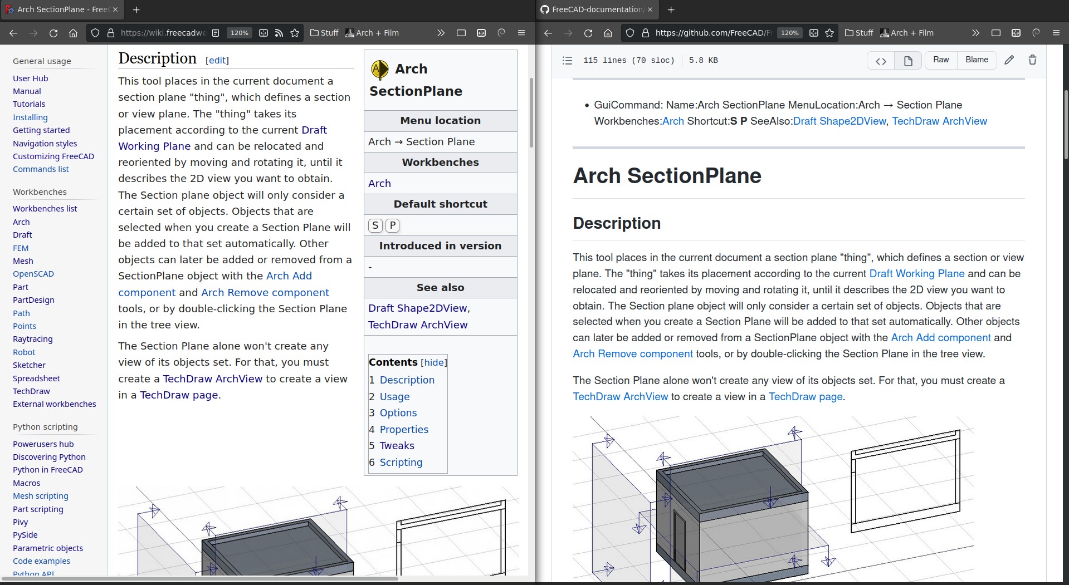This screenshot has height=585, width=1069.
Task: Open Arch + Film bookmark in GitHub window
Action: coord(907,33)
